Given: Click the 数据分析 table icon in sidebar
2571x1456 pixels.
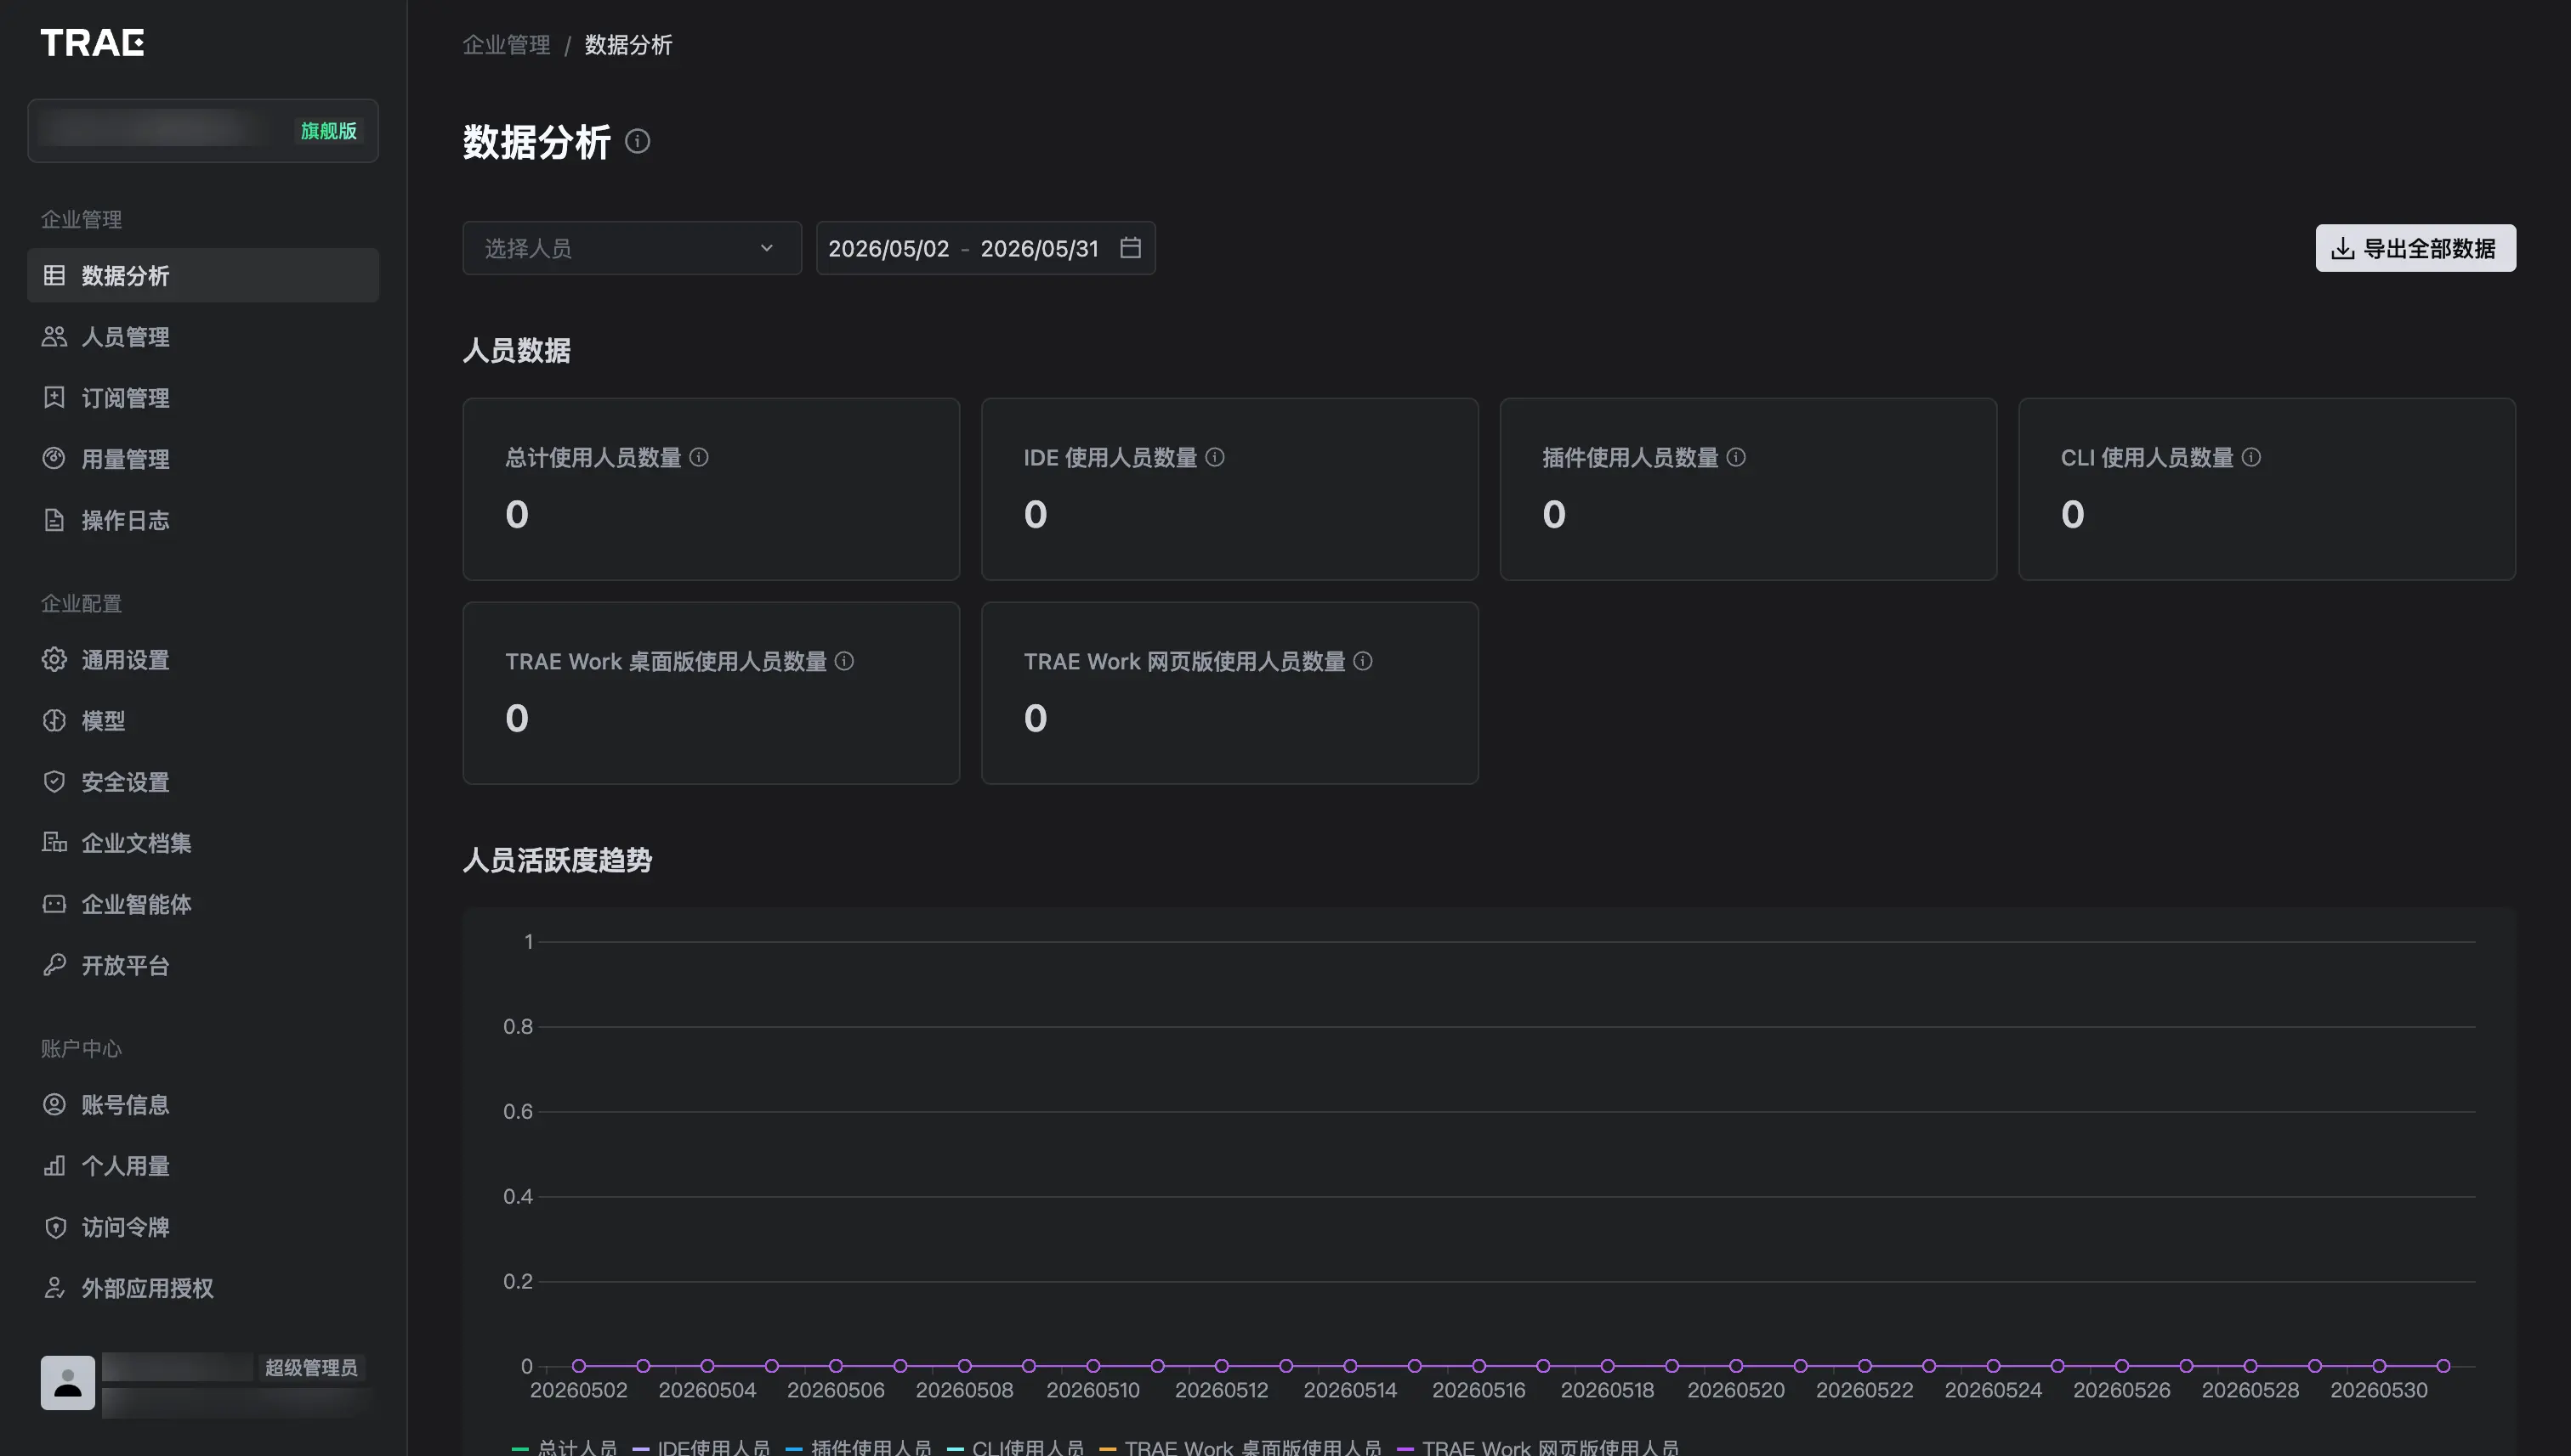Looking at the screenshot, I should pyautogui.click(x=54, y=275).
